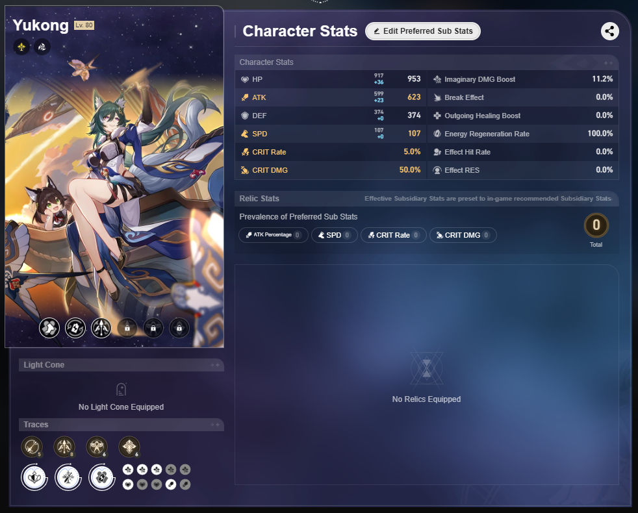
Task: Select the battery recharge eidolon icon
Action: point(75,328)
